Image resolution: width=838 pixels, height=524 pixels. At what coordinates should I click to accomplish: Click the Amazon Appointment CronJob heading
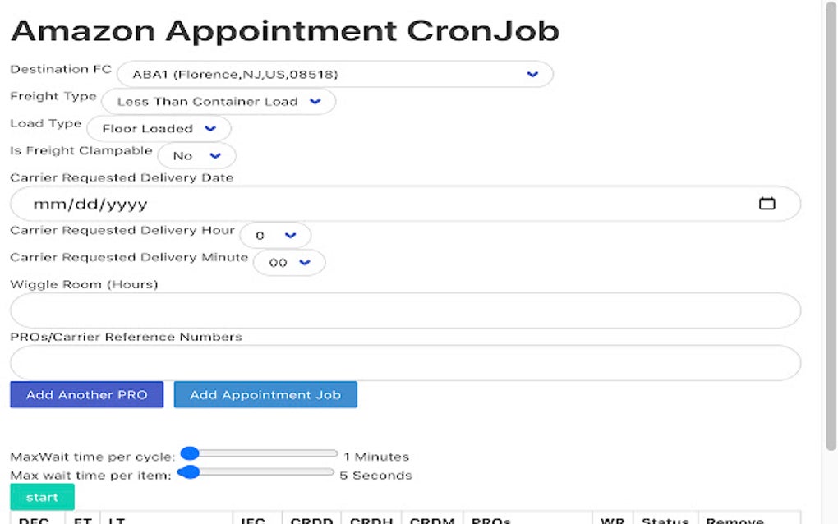coord(283,30)
